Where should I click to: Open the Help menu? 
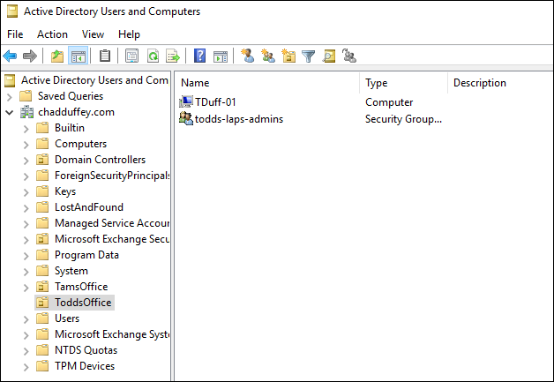pos(129,34)
